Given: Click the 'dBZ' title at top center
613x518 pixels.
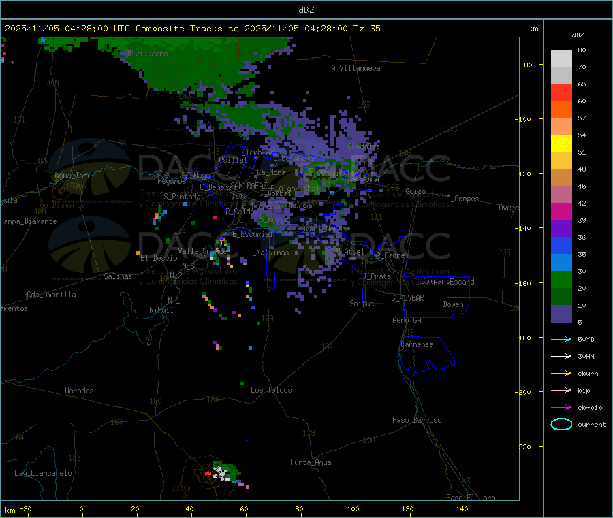Looking at the screenshot, I should pyautogui.click(x=306, y=10).
